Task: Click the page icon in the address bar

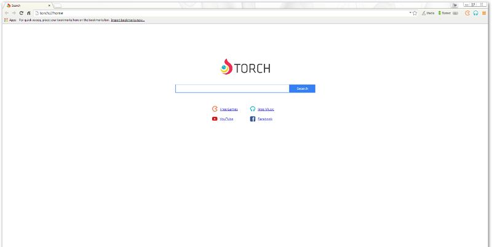Action: click(x=37, y=13)
